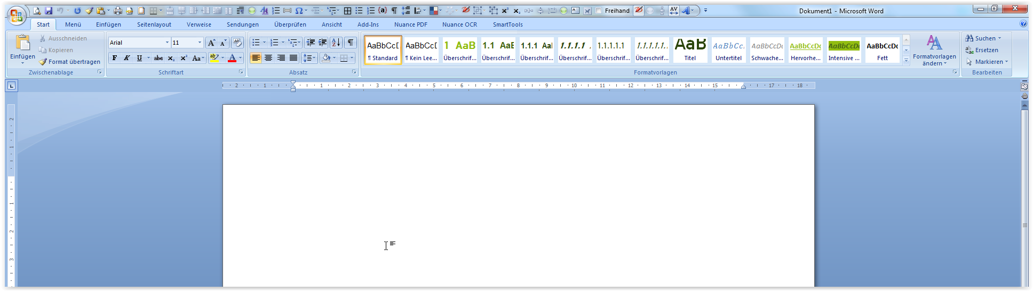The height and width of the screenshot is (291, 1033).
Task: Click the sort A-Z icon
Action: click(336, 43)
